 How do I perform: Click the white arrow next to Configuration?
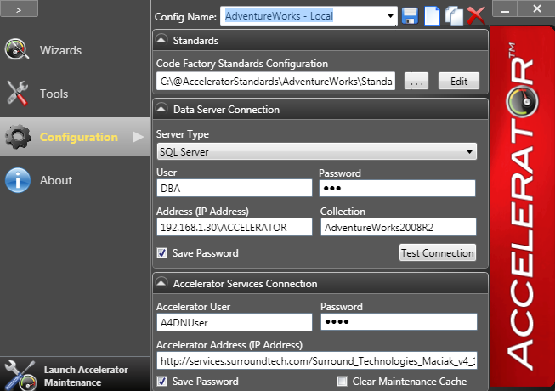138,137
